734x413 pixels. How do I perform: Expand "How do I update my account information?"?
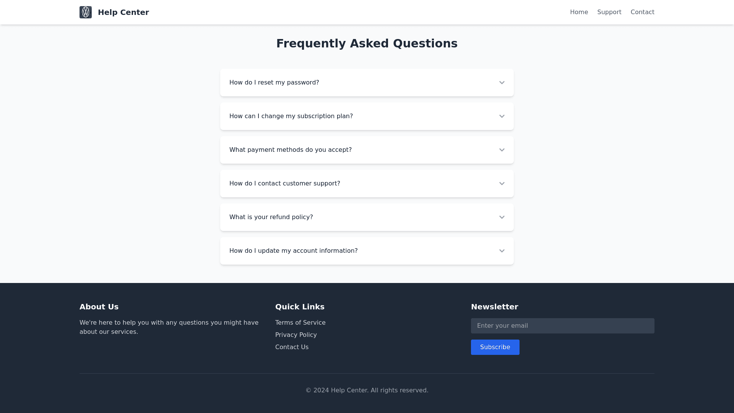point(293,251)
